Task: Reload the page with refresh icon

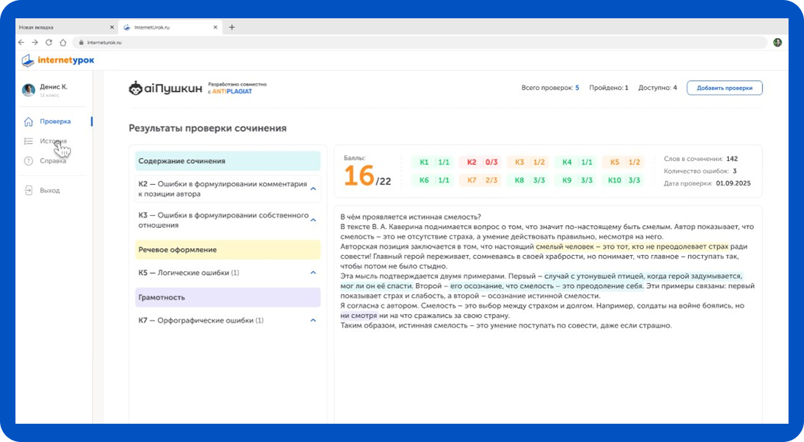Action: click(x=48, y=42)
